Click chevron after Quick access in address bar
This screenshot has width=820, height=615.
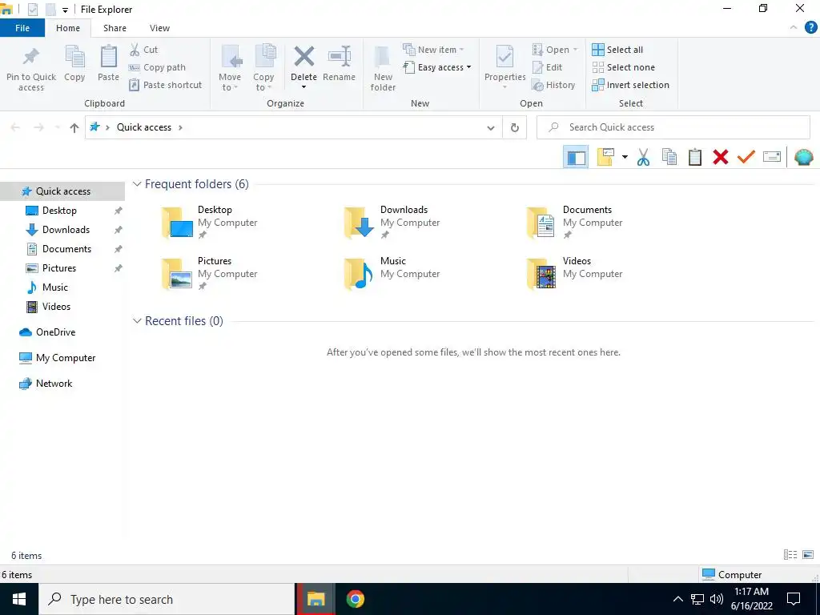pos(180,127)
